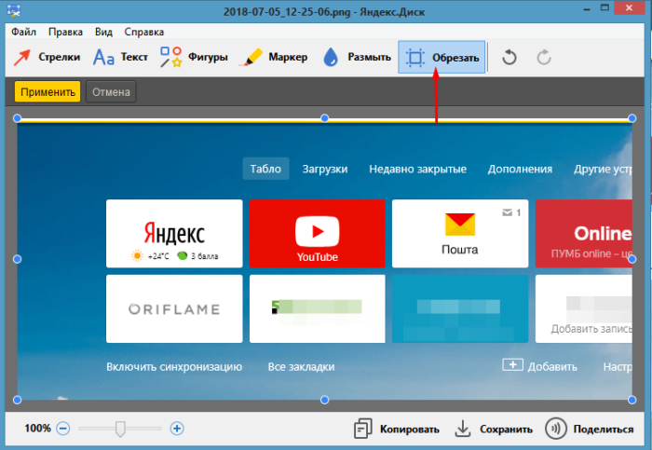Select the Маркер highlighter tool
Viewport: 652px width, 450px height.
click(x=274, y=57)
